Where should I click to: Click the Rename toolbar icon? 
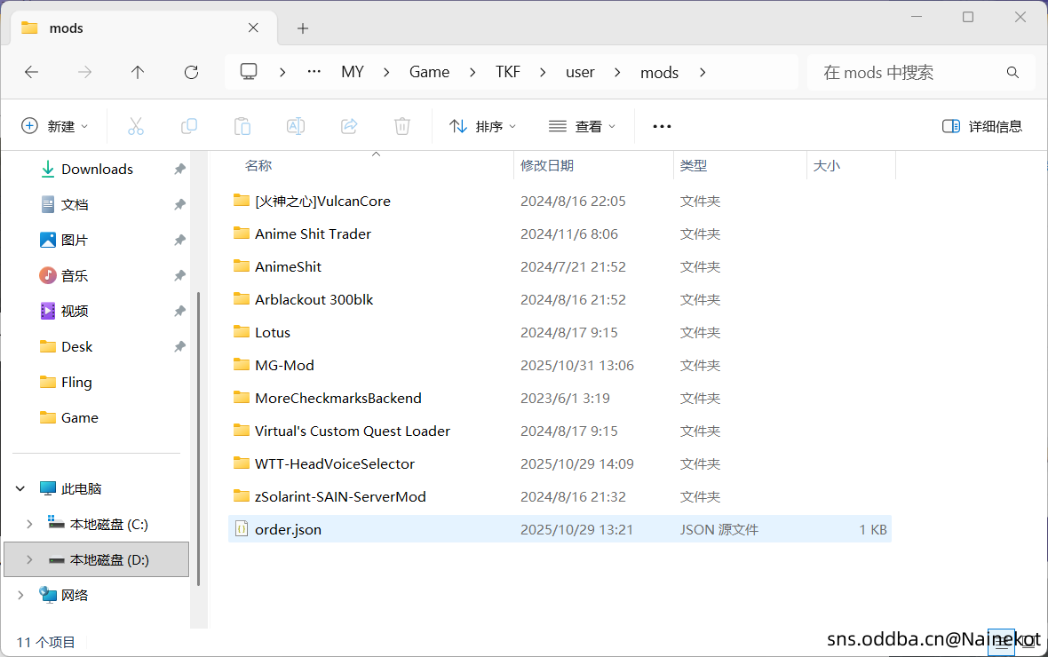[296, 126]
